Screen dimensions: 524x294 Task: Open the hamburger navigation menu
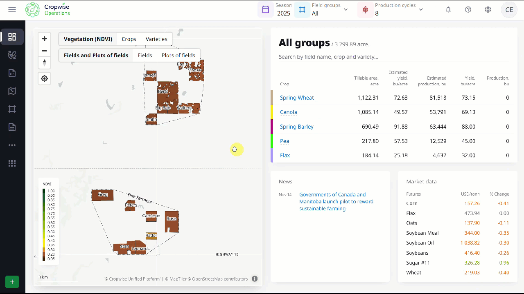click(12, 10)
